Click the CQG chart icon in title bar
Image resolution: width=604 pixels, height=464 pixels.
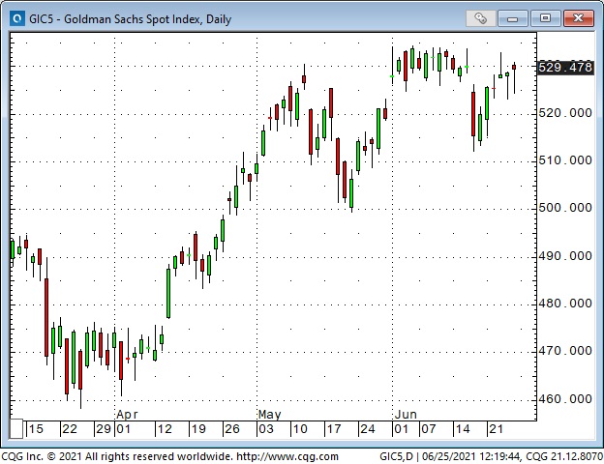(x=17, y=18)
